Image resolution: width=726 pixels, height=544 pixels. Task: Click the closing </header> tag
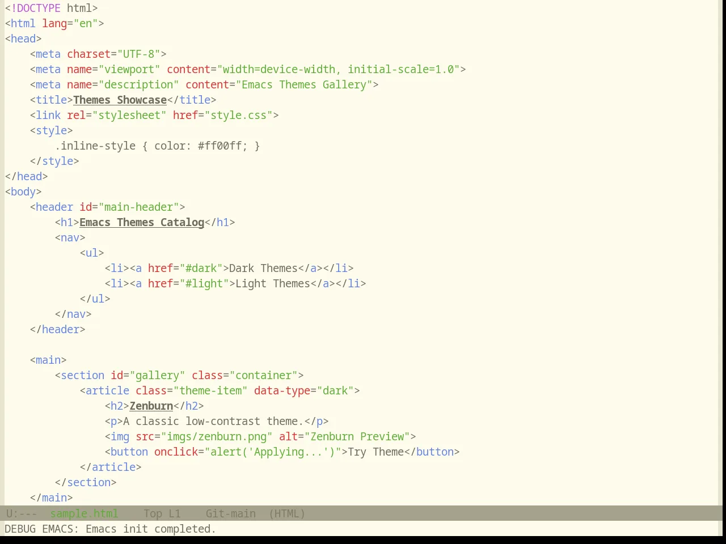point(58,330)
